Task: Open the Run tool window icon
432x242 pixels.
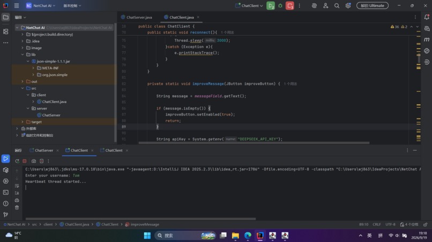Action: pyautogui.click(x=5, y=159)
